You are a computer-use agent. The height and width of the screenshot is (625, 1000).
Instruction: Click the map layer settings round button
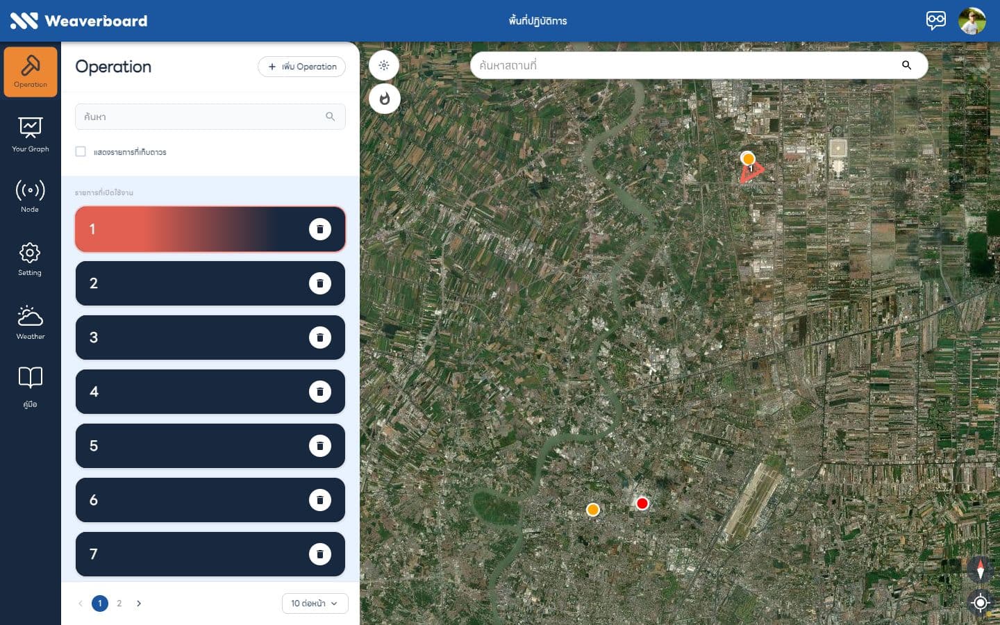(384, 65)
